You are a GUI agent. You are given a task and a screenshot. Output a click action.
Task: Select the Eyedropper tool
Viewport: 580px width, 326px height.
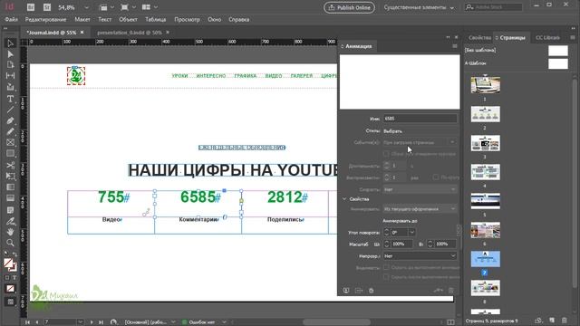pos(10,221)
